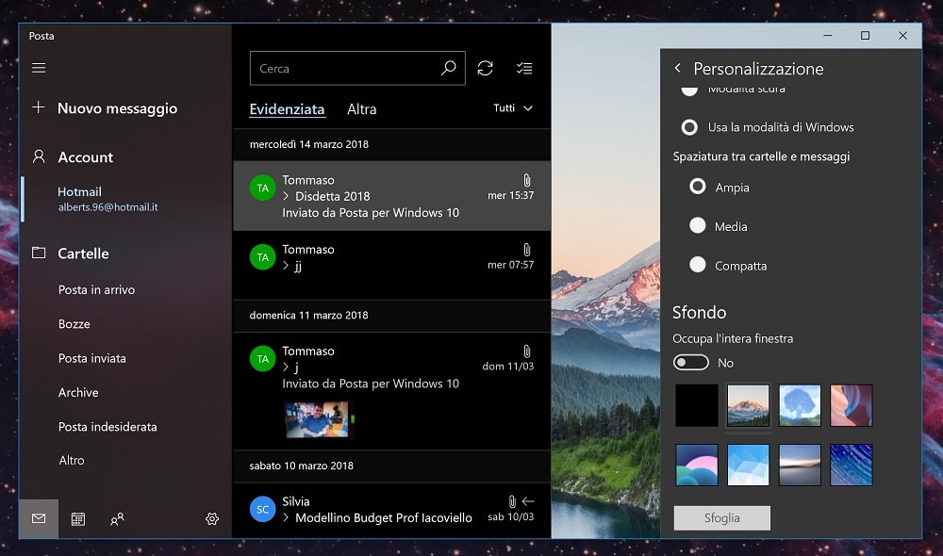
Task: Click Account heading
Action: pyautogui.click(x=86, y=157)
